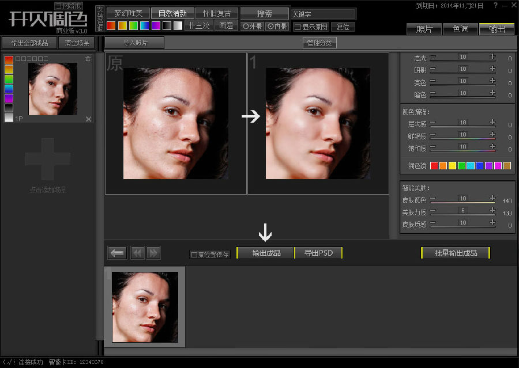Click the rewind double-arrow button
The height and width of the screenshot is (368, 519).
tap(138, 253)
